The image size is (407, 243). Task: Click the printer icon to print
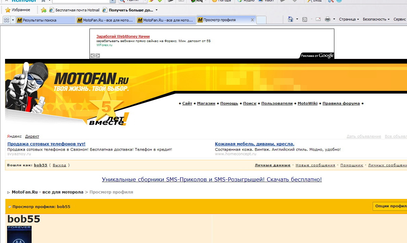[x=328, y=20]
